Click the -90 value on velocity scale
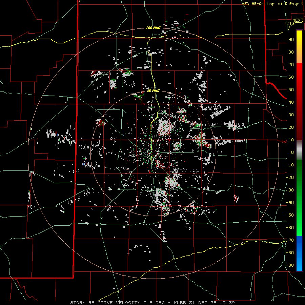 pos(290,265)
